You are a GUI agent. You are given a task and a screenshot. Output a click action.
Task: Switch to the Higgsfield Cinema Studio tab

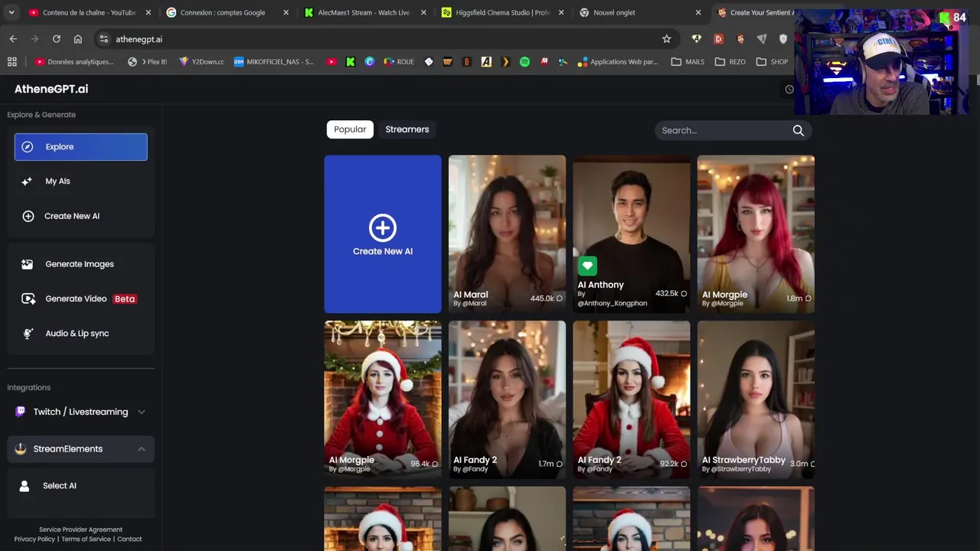tap(503, 12)
